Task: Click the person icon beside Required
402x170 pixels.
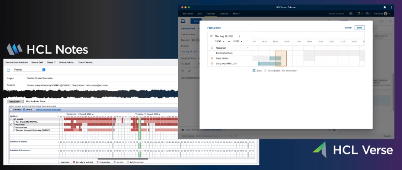Action: 212,48
